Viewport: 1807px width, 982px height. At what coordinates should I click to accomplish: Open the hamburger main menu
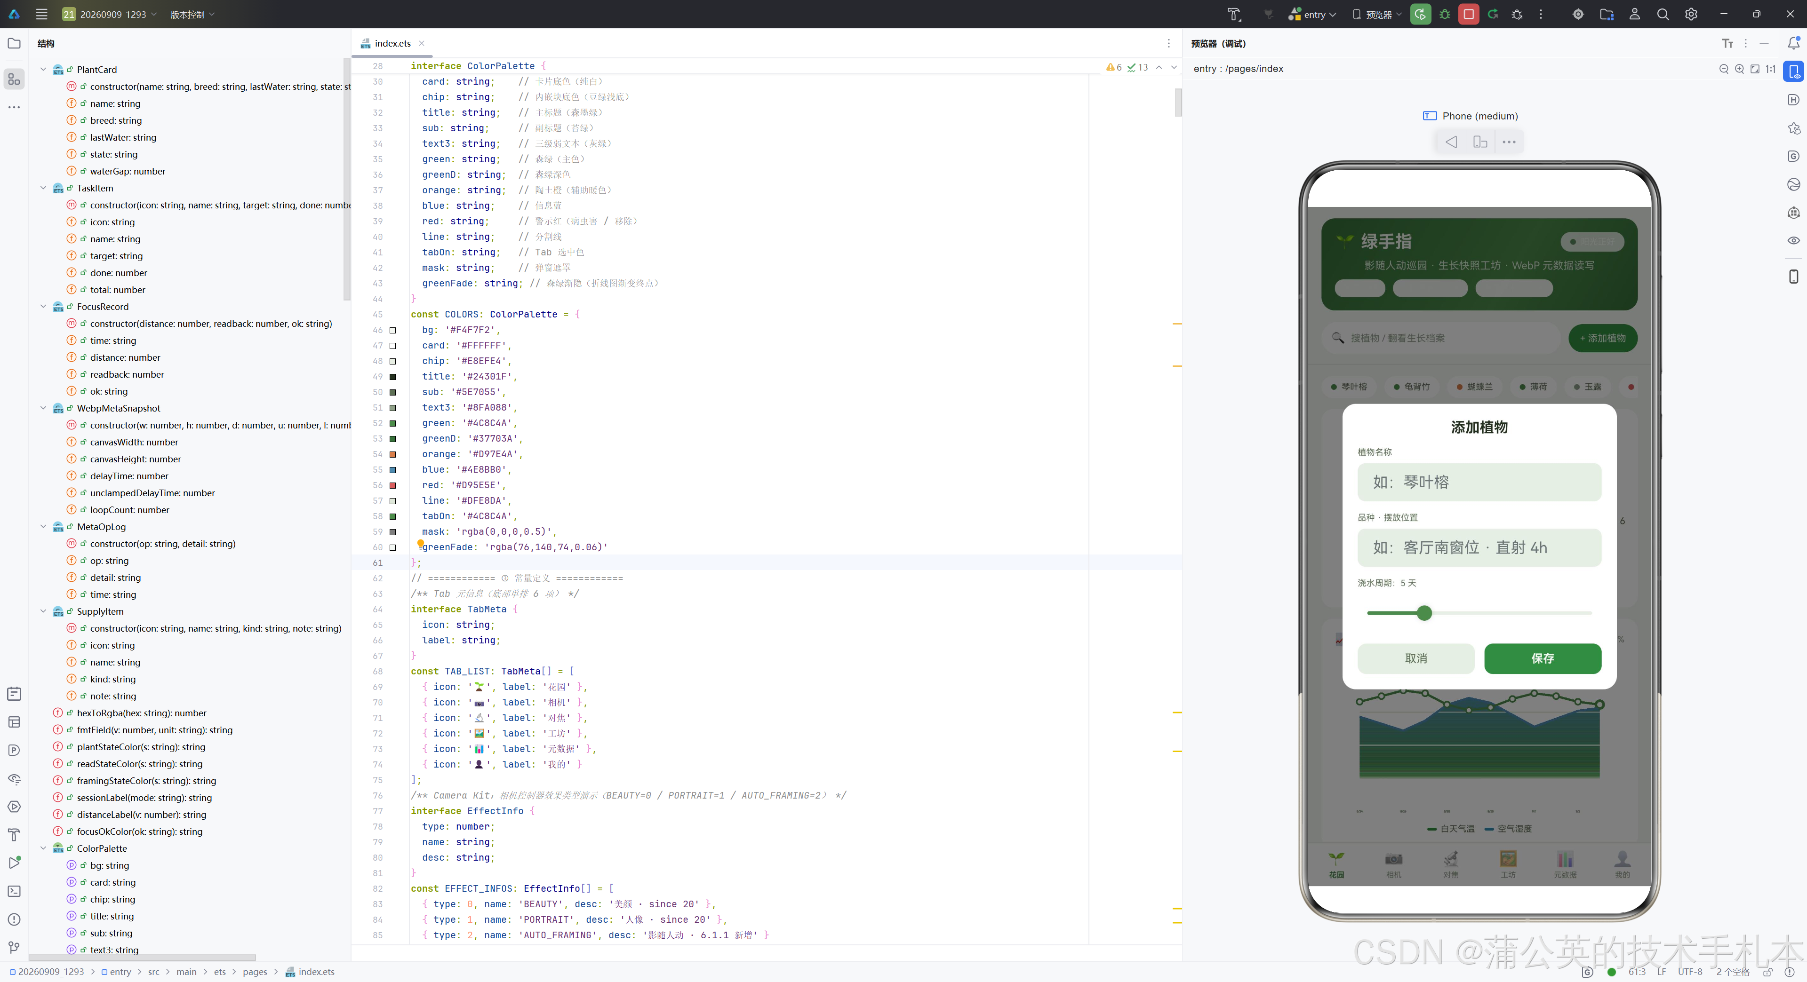pyautogui.click(x=41, y=14)
